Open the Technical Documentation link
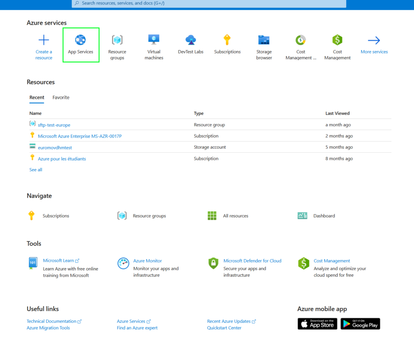Image resolution: width=414 pixels, height=354 pixels. (x=54, y=321)
